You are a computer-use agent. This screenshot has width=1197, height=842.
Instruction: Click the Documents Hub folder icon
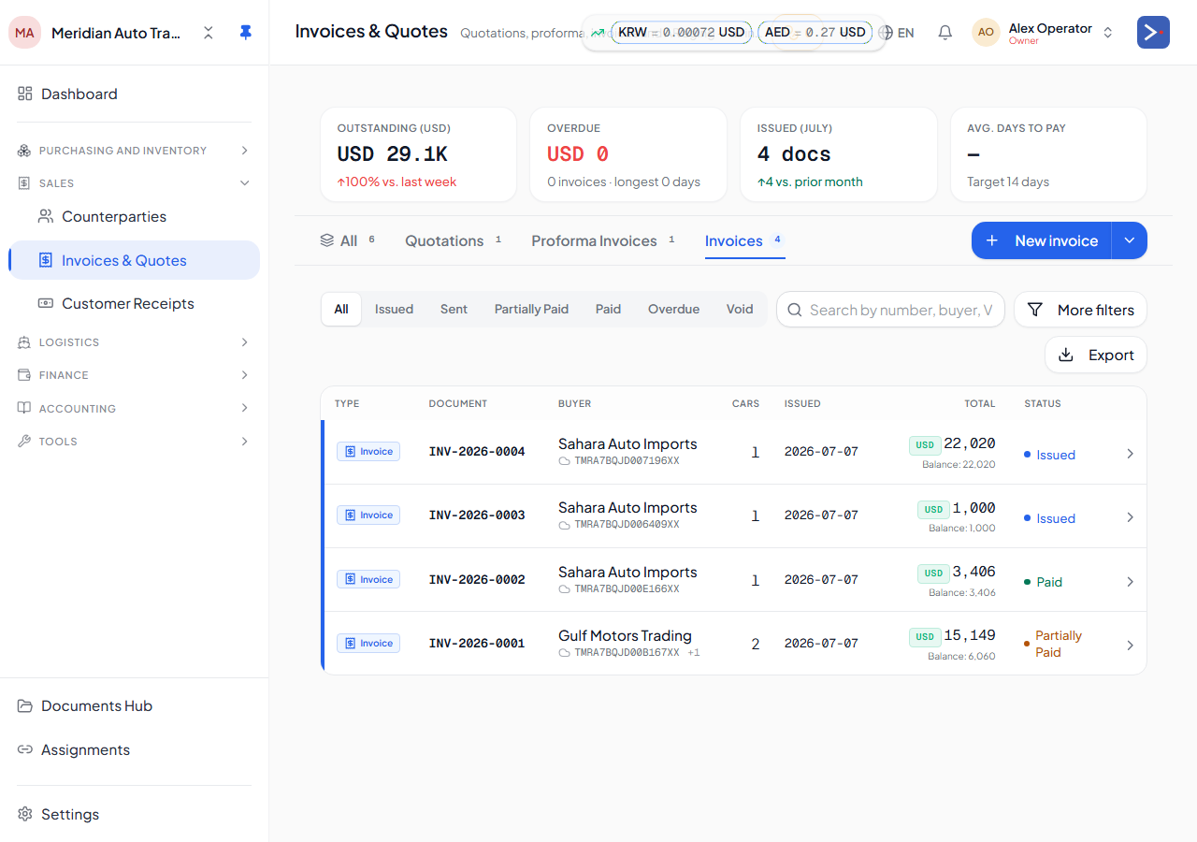(x=25, y=705)
